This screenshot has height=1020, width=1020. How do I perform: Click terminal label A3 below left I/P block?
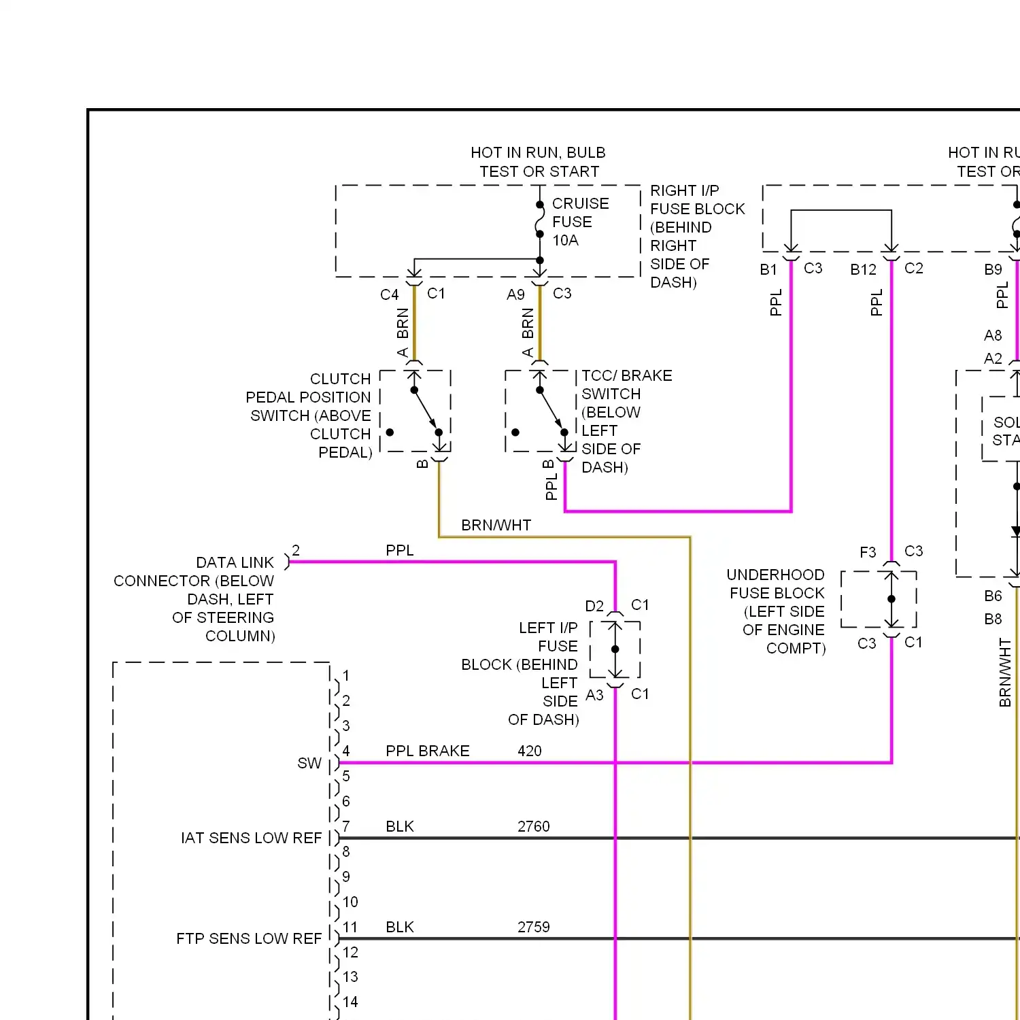tap(594, 695)
